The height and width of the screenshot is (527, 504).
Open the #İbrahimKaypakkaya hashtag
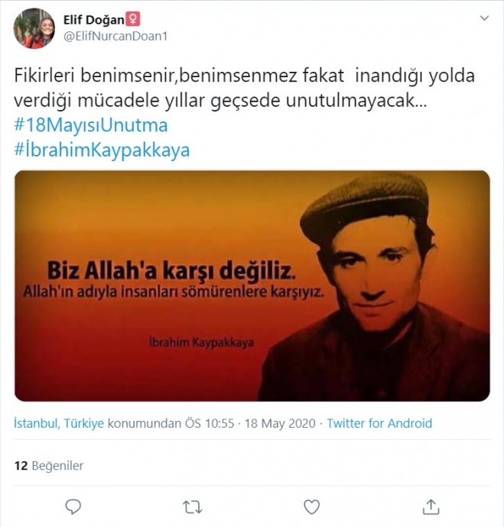coord(102,150)
